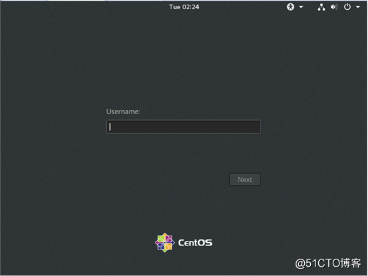Viewport: 368px width, 276px height.
Task: Click the wired network status icon
Action: click(322, 7)
